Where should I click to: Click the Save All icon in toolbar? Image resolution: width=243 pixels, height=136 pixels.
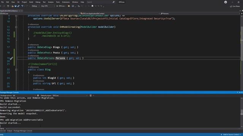(19, 6)
